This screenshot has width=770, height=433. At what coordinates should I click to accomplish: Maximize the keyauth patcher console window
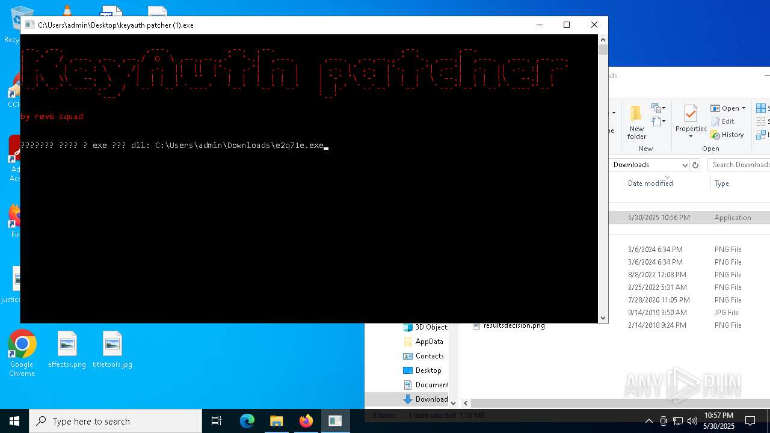[x=566, y=25]
